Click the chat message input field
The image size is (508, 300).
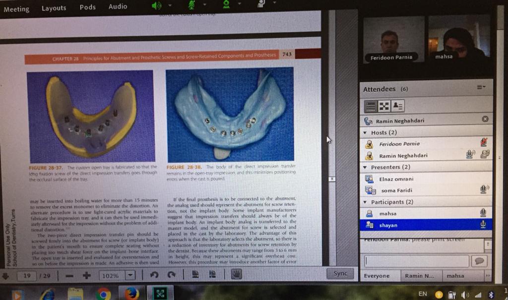[x=416, y=261]
